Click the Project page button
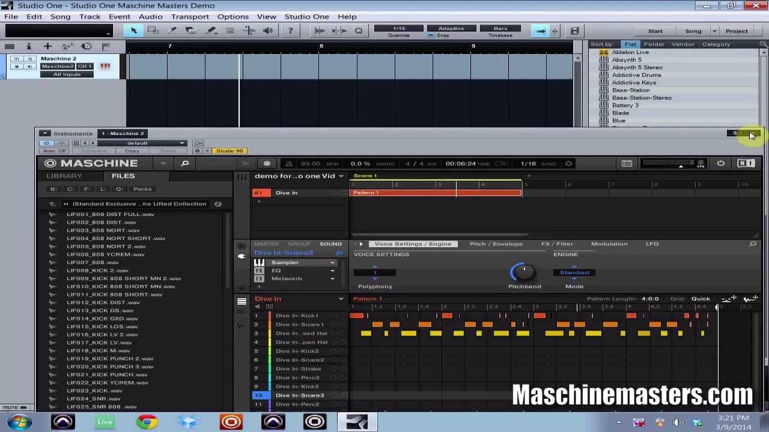The height and width of the screenshot is (432, 769). pyautogui.click(x=737, y=31)
